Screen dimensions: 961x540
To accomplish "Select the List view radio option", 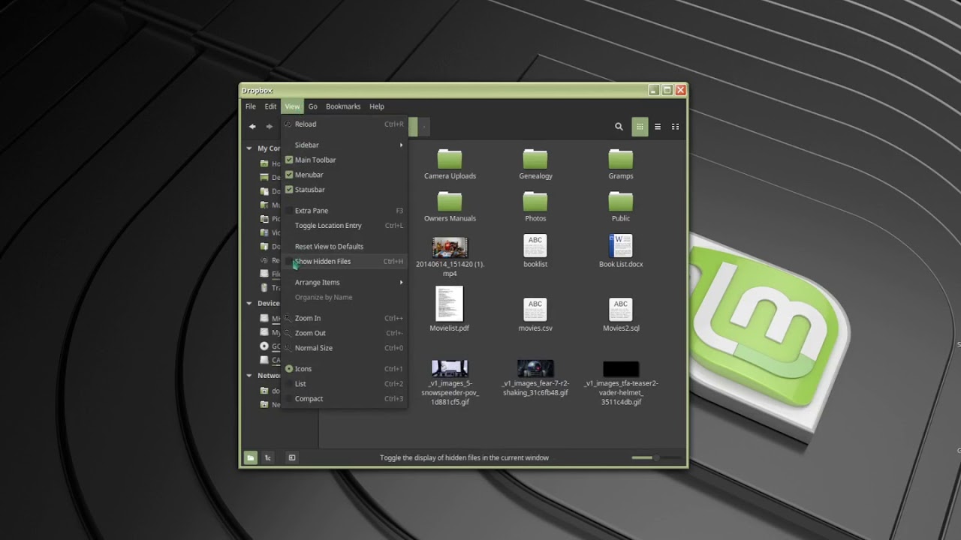I will 289,384.
